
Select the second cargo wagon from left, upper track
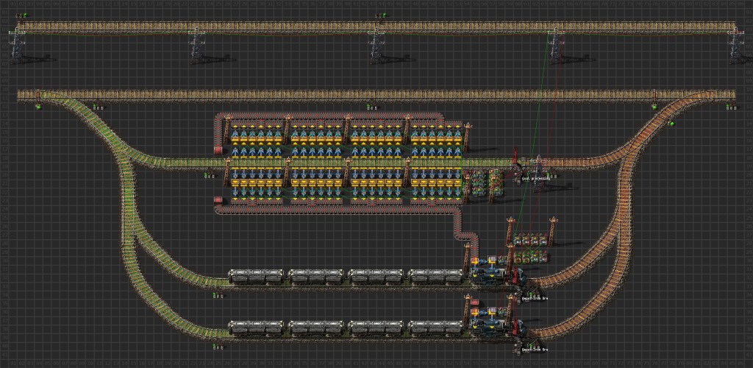(316, 276)
